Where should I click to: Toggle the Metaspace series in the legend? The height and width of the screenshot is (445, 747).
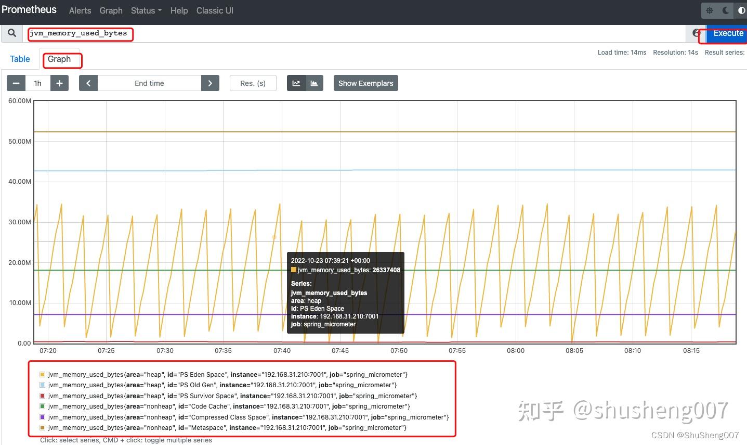point(43,427)
